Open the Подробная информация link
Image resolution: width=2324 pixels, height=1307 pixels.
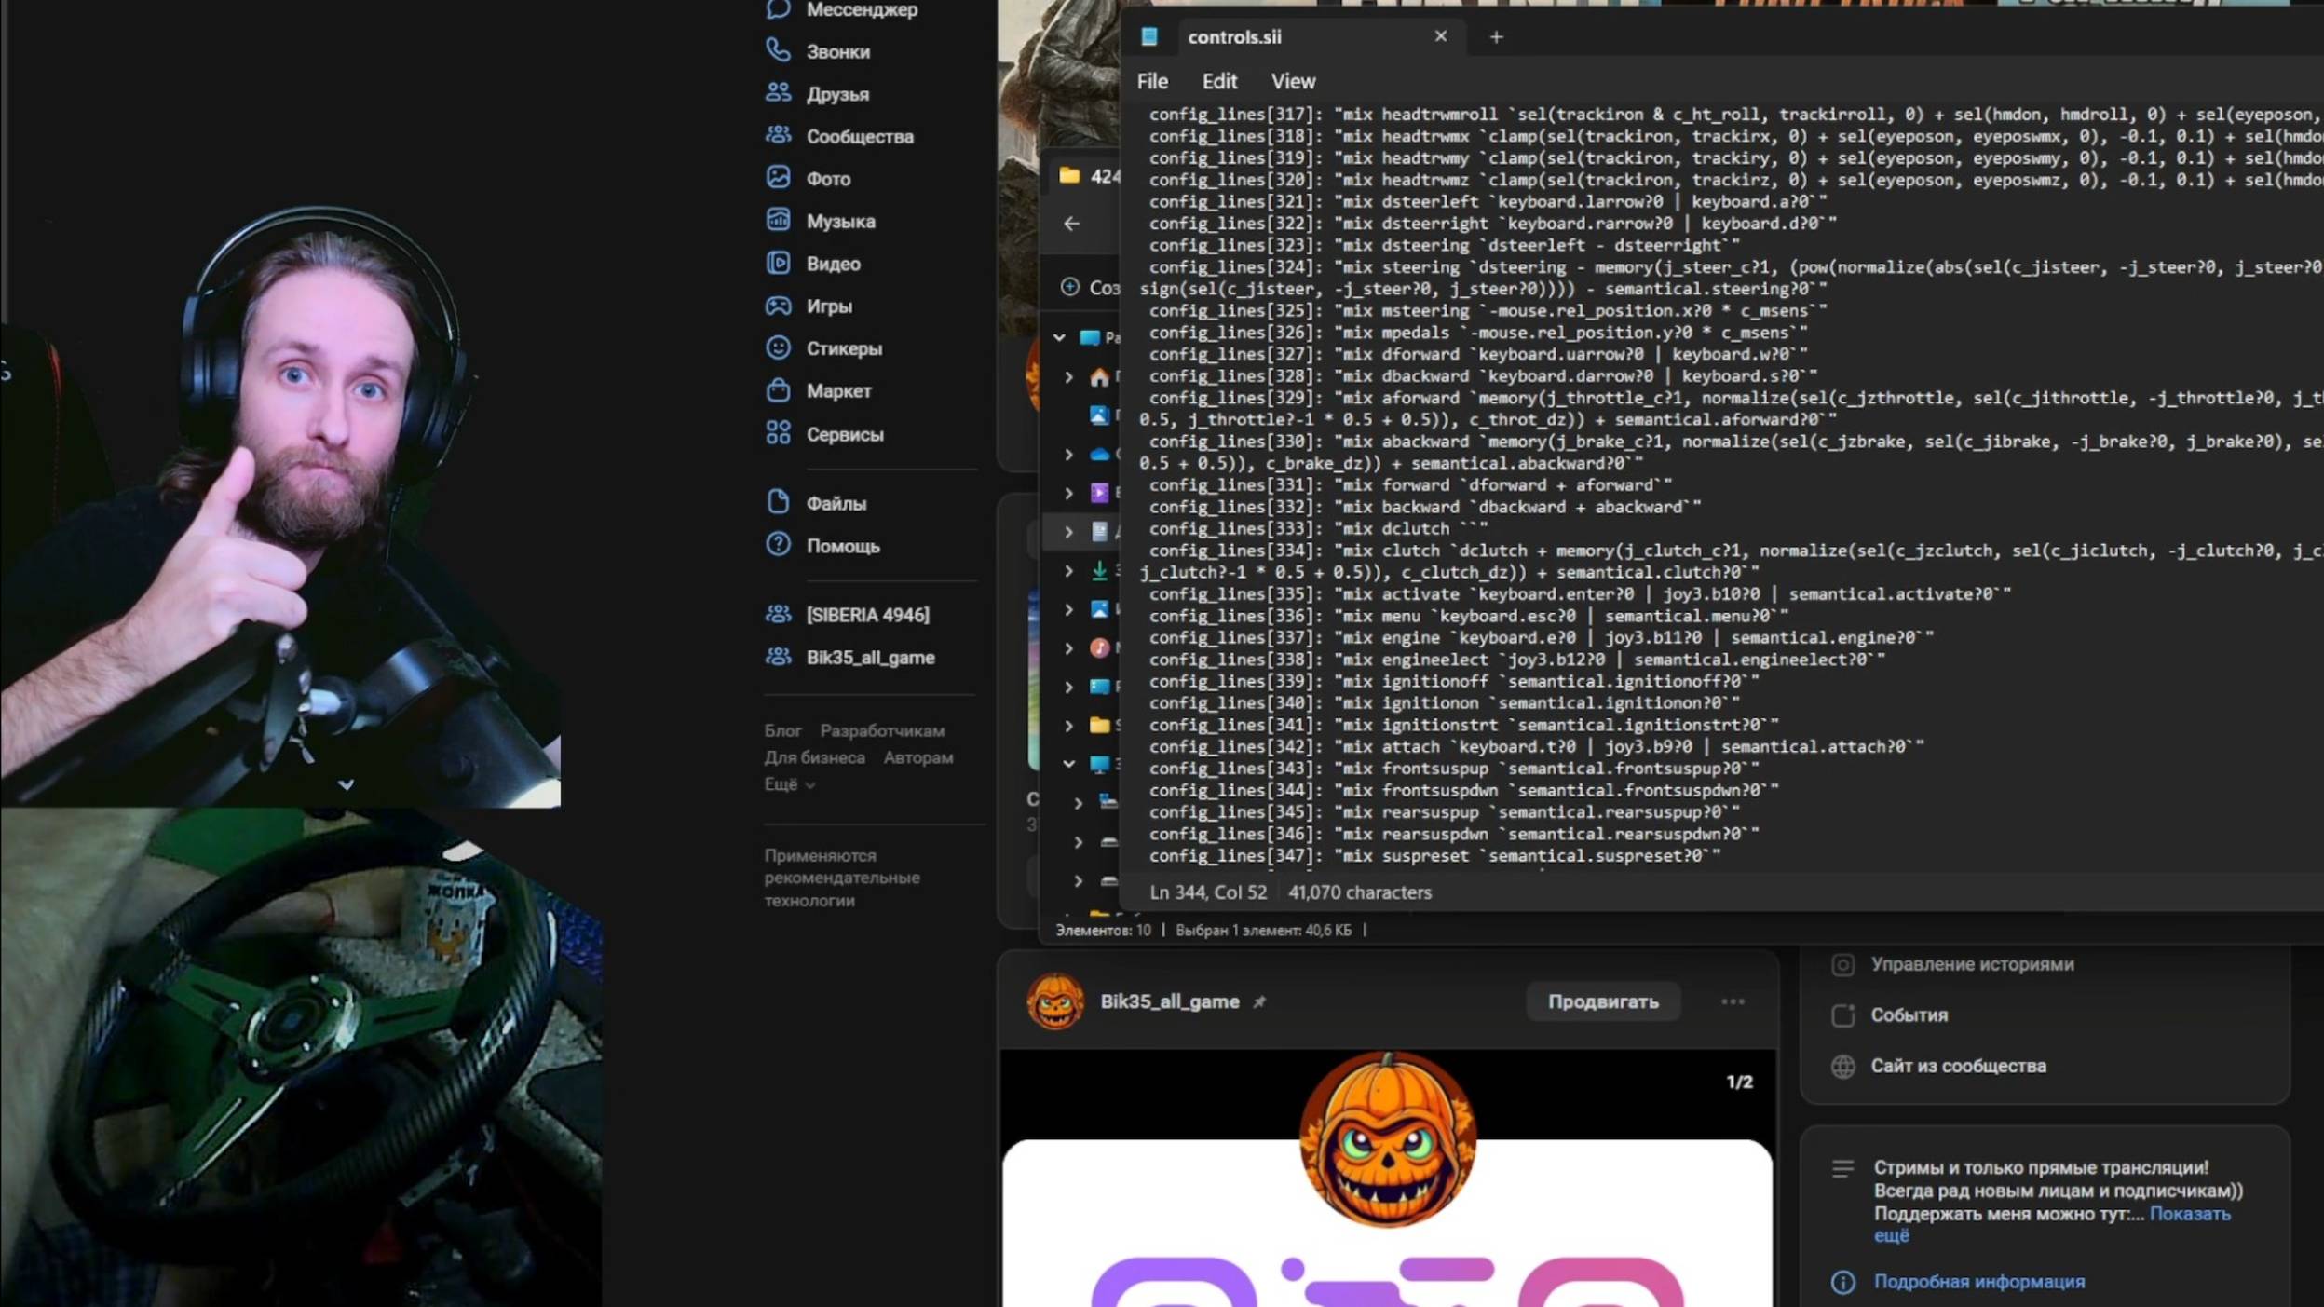point(1977,1282)
